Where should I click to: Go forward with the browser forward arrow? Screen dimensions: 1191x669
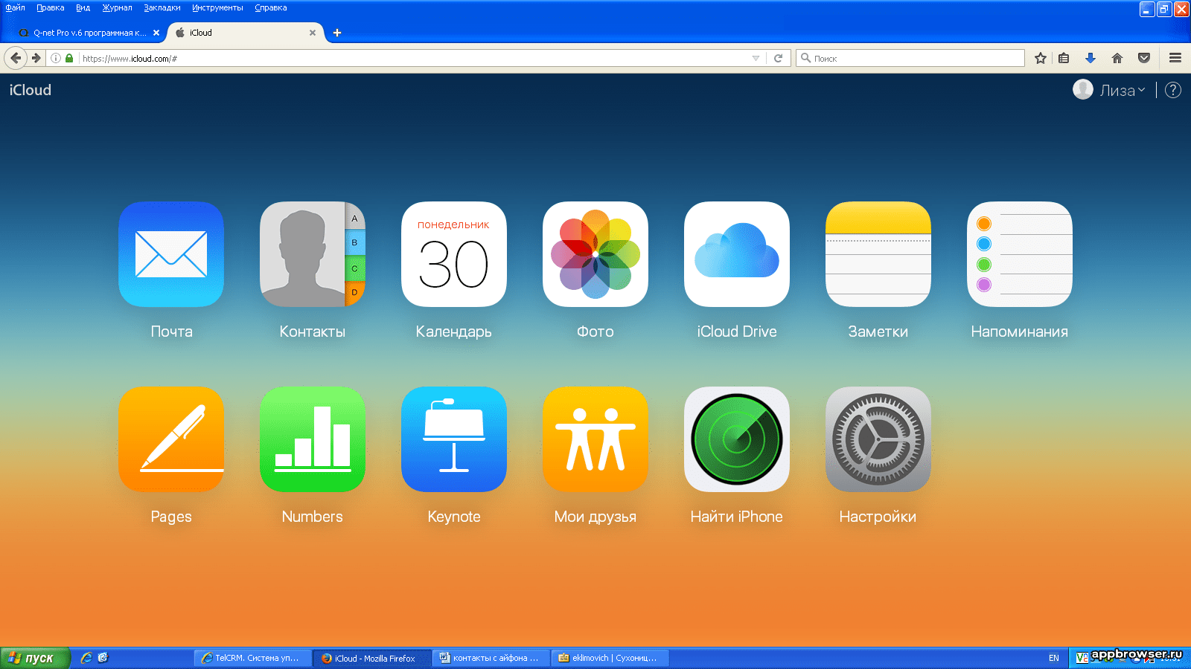pos(36,58)
